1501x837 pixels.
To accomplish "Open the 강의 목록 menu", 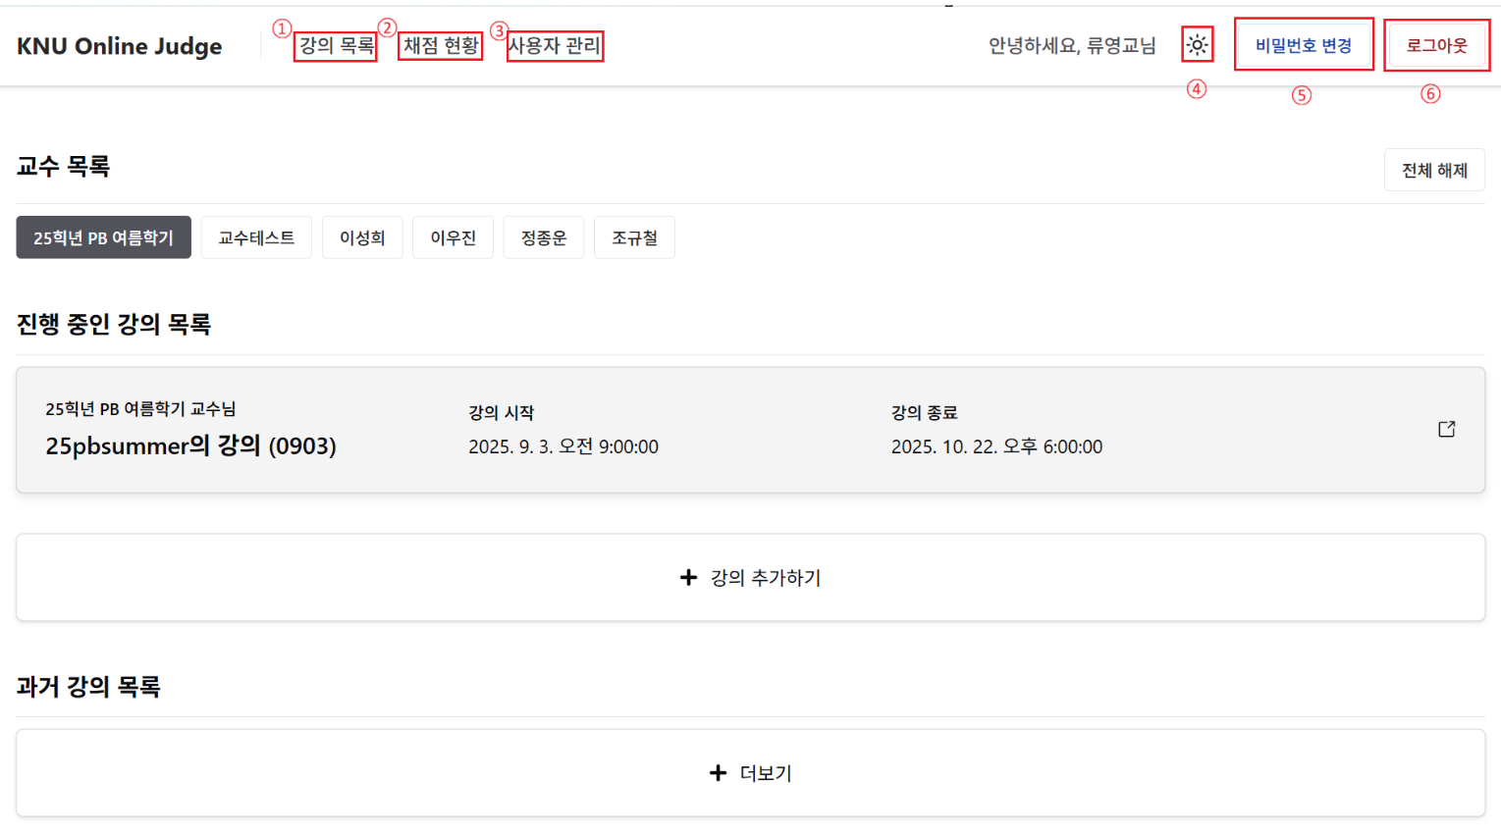I will (336, 46).
